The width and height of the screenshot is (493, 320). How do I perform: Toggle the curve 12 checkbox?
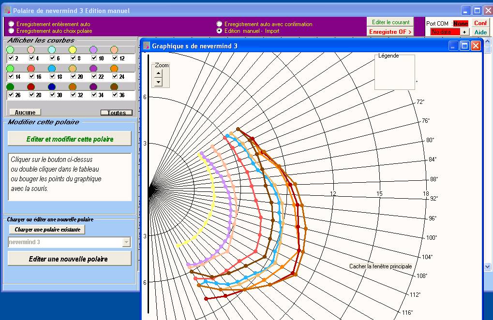coord(115,58)
